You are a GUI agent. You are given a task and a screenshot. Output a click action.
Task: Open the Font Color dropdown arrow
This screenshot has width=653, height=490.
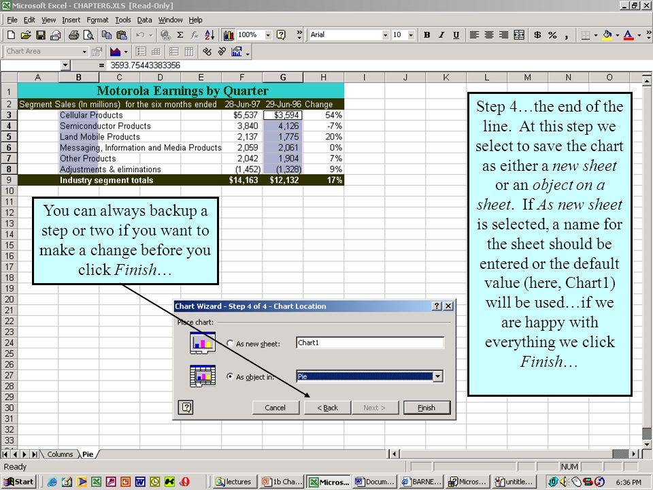(639, 35)
